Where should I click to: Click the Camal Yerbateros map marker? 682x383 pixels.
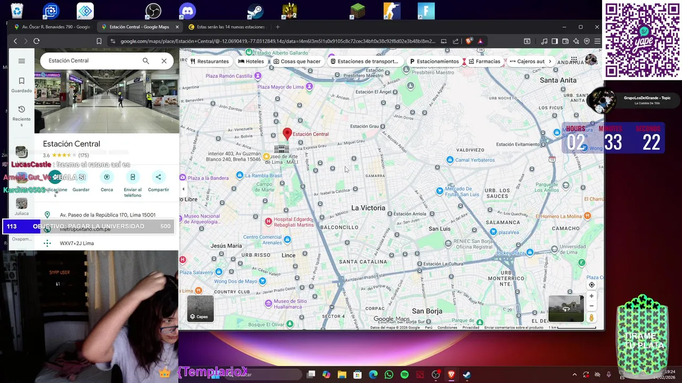point(450,160)
